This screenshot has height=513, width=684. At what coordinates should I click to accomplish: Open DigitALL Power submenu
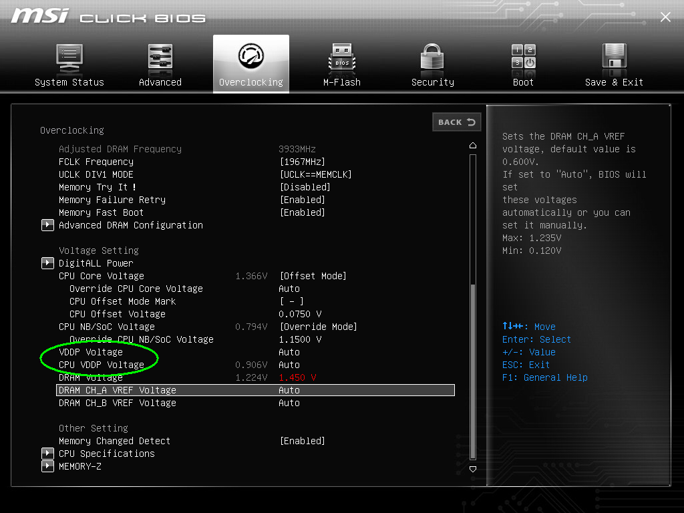click(x=96, y=263)
